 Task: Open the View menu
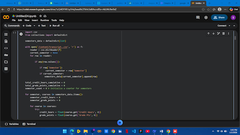(27, 20)
